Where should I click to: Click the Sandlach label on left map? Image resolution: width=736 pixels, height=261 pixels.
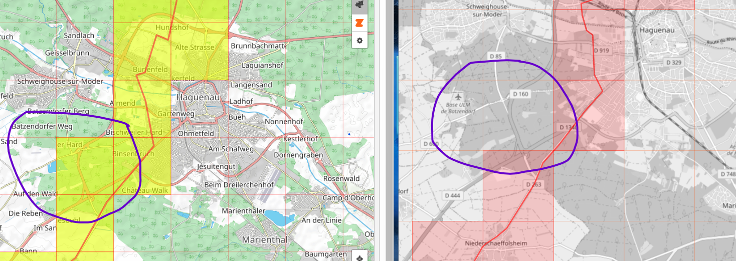[79, 36]
